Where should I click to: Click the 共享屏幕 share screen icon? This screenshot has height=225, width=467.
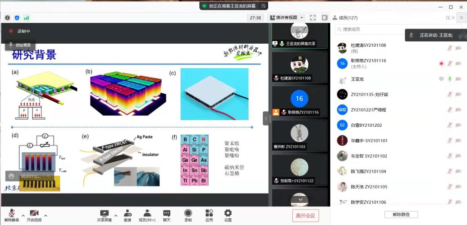tap(104, 215)
